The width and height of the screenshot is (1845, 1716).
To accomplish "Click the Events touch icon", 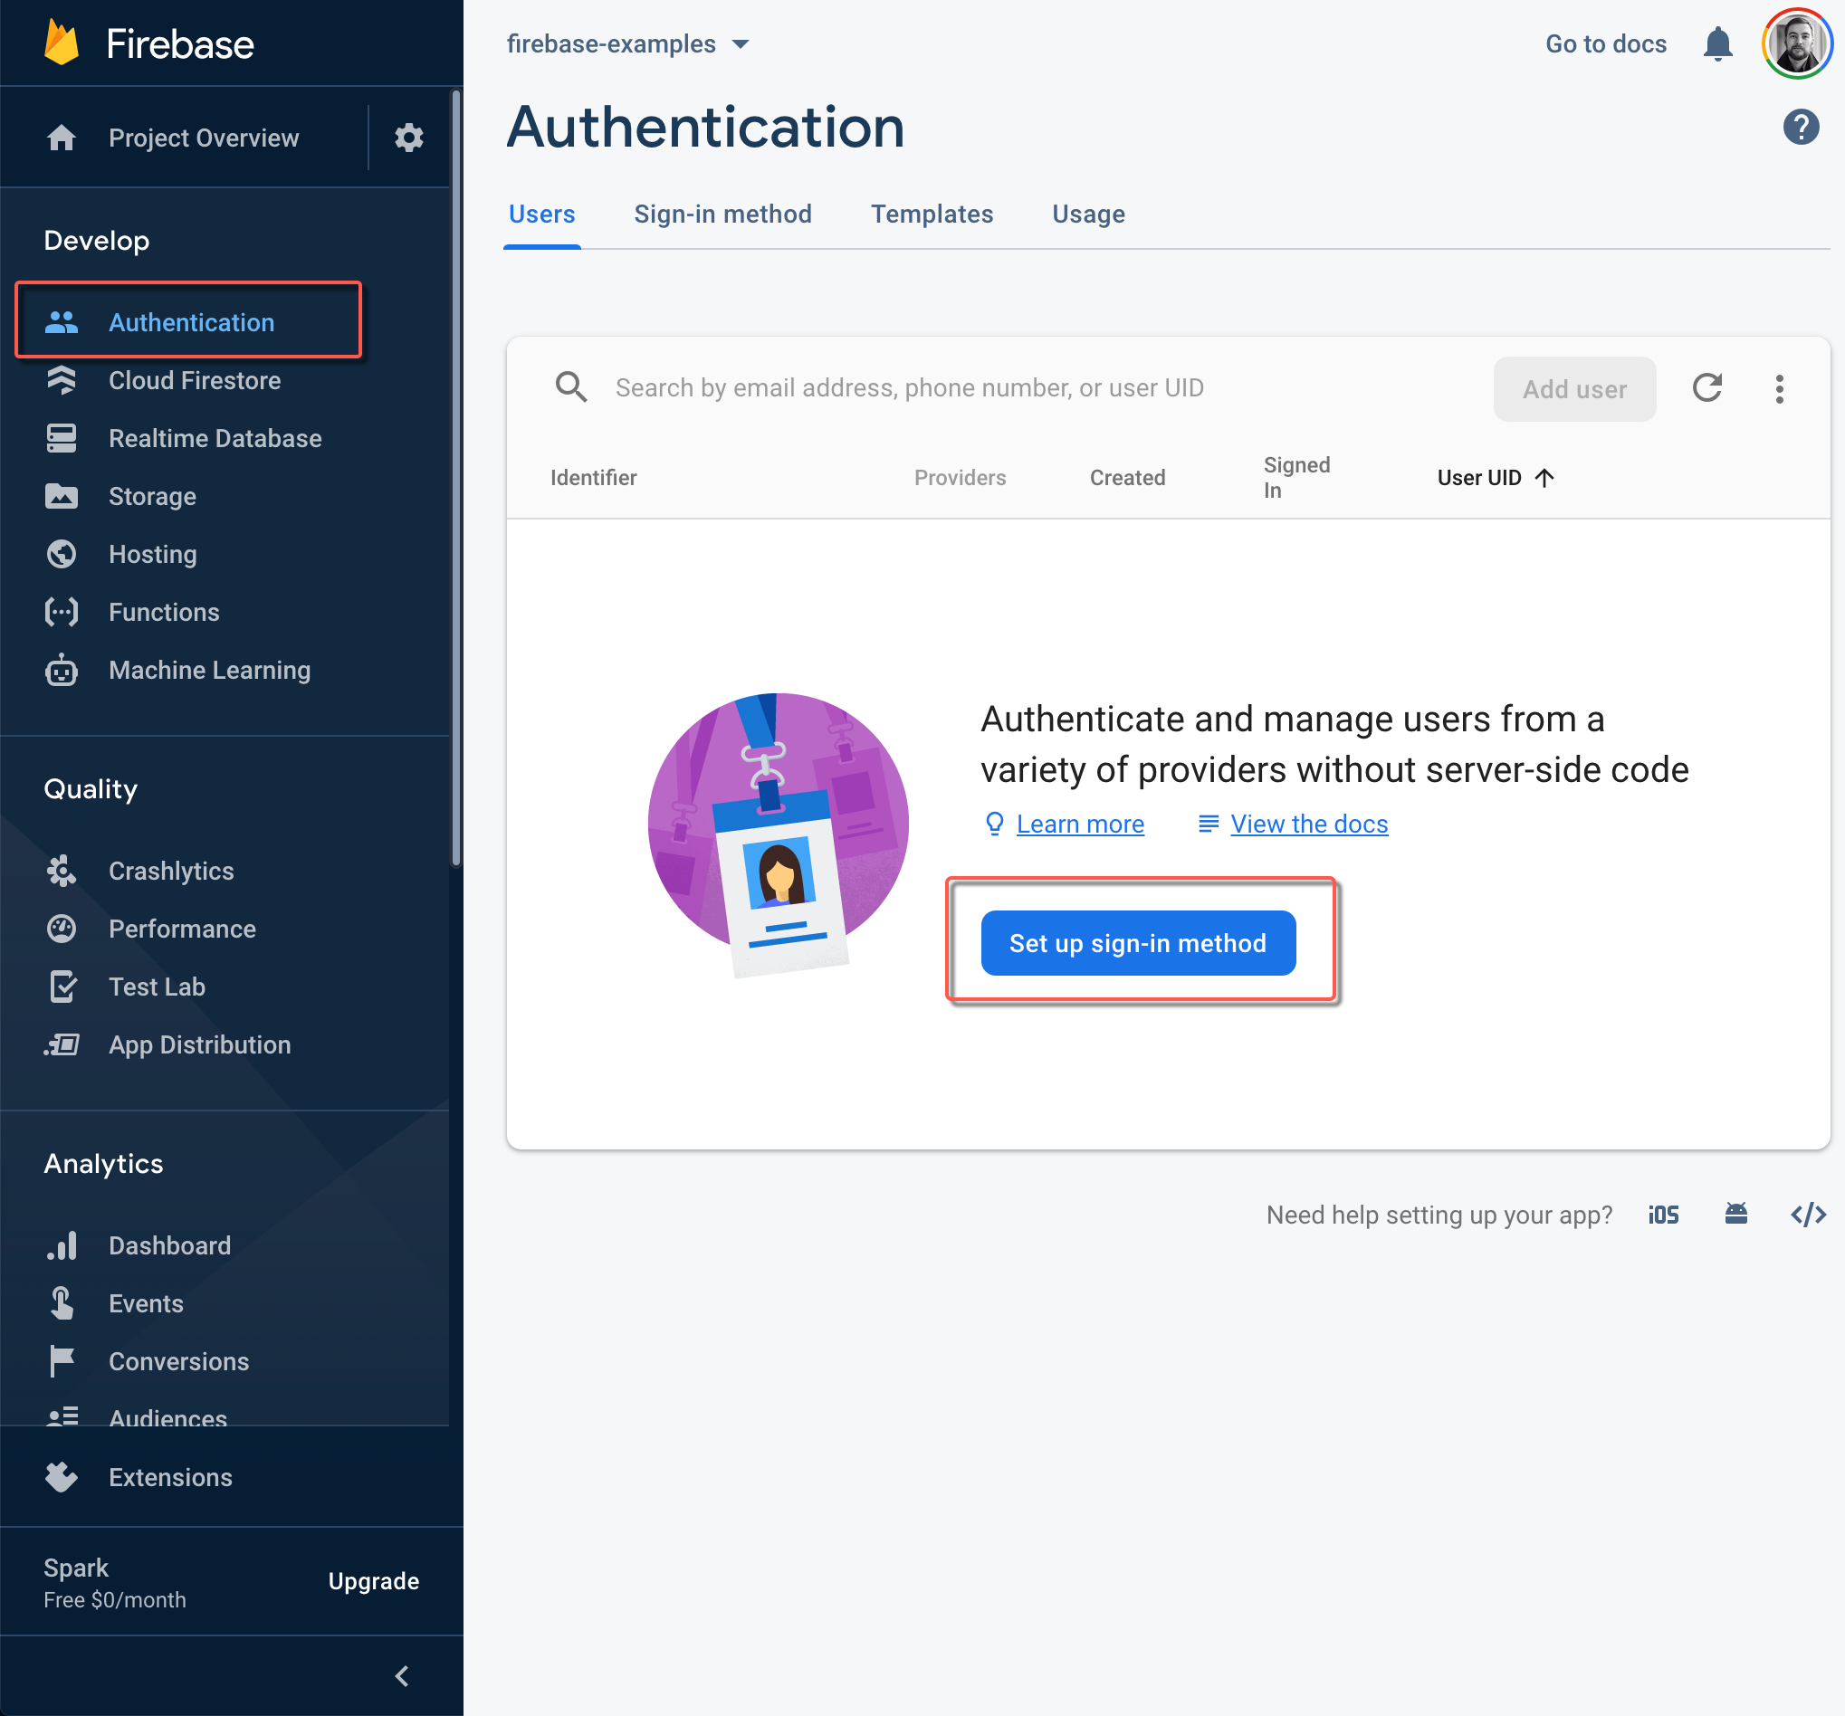I will (62, 1303).
